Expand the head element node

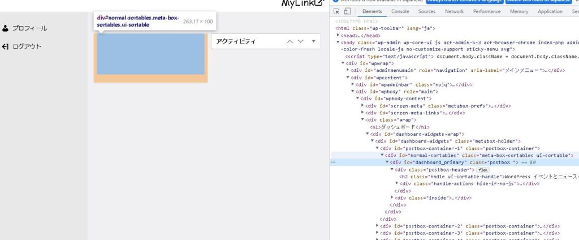coord(339,35)
